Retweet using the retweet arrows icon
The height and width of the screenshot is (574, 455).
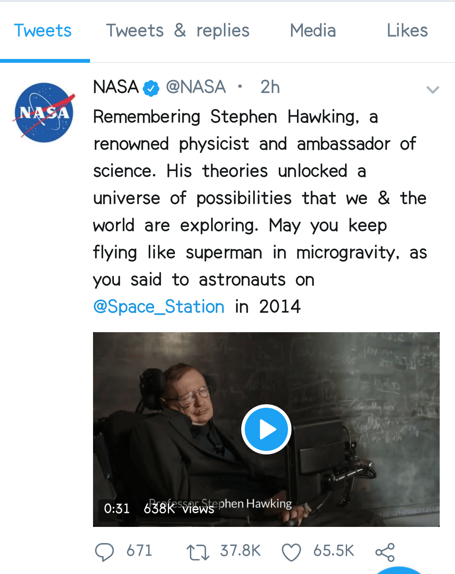coord(198,552)
